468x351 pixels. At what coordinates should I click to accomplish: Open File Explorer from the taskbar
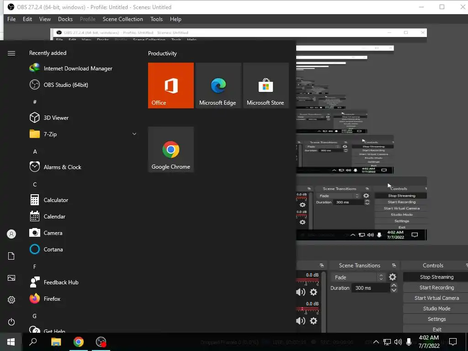point(56,342)
